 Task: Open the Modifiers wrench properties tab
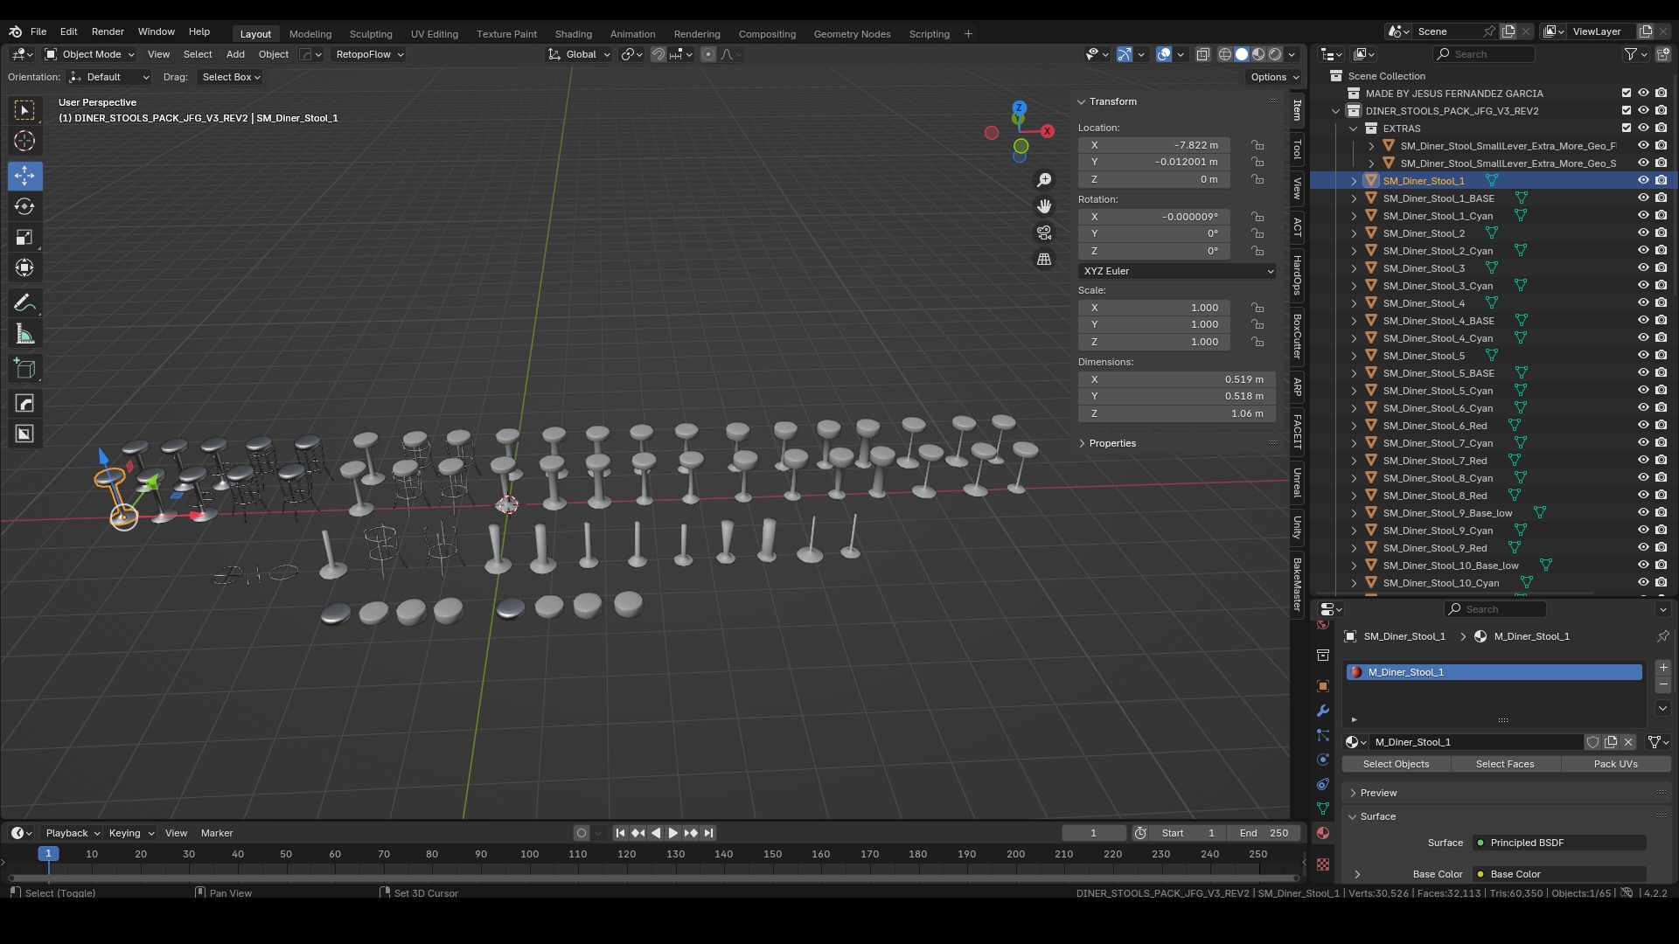(1323, 711)
